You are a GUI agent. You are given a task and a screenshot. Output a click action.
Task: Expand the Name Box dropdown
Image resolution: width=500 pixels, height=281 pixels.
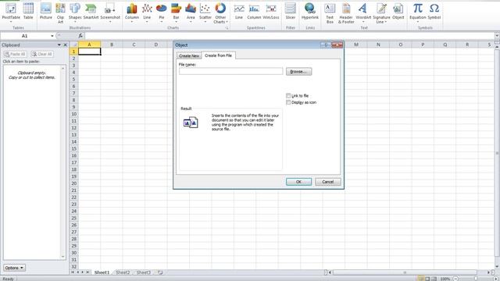point(52,36)
